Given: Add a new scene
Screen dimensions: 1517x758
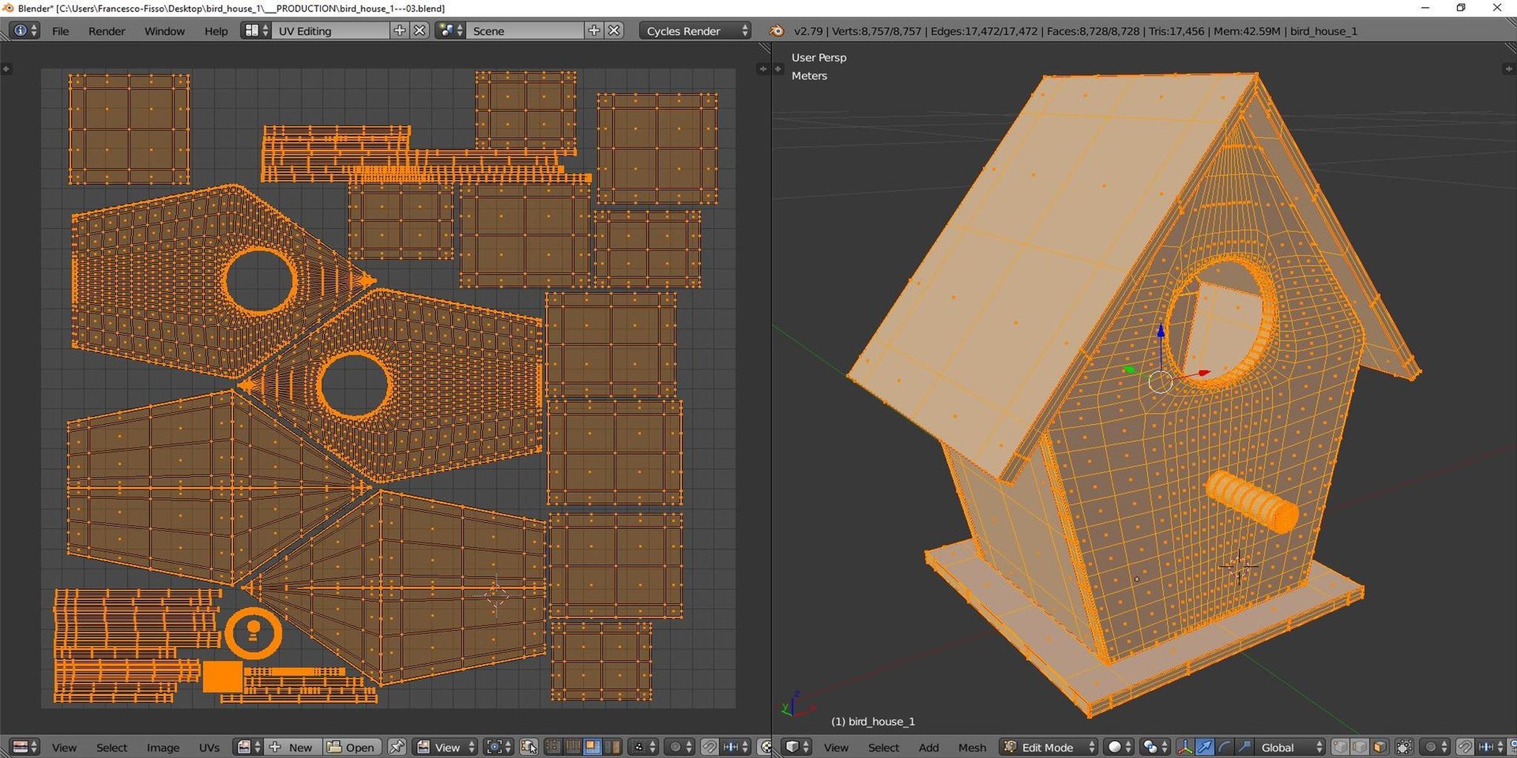Looking at the screenshot, I should 594,31.
